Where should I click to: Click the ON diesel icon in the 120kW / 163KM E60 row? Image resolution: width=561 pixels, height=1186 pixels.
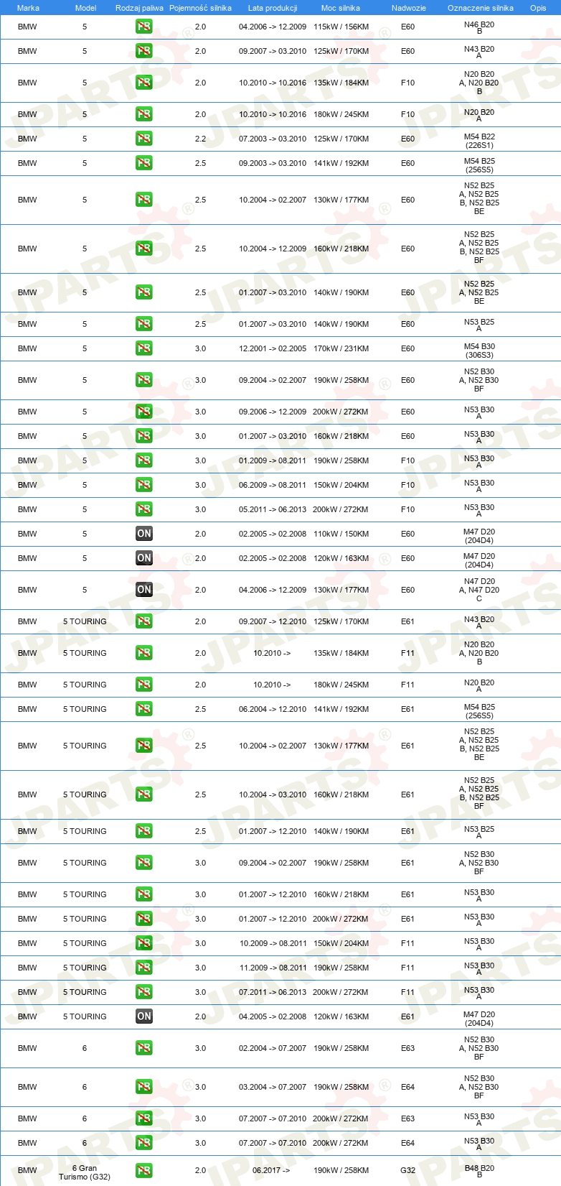click(x=144, y=558)
